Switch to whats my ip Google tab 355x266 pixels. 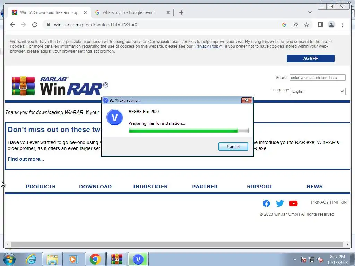coord(132,12)
